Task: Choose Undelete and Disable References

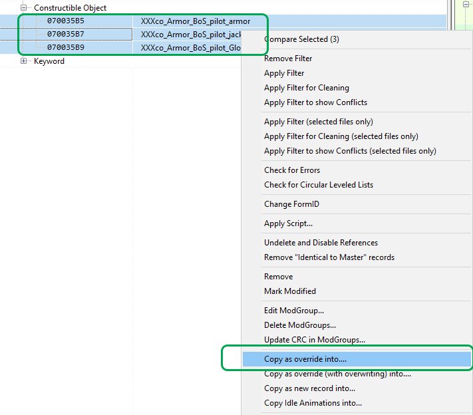Action: (x=321, y=243)
